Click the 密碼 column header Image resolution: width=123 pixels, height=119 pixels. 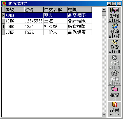(x=34, y=10)
